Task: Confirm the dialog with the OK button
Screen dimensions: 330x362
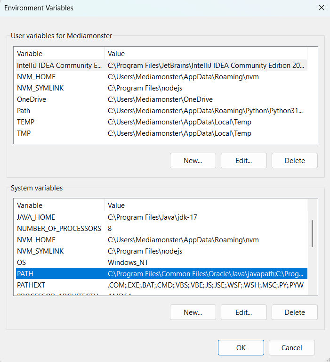Action: [x=241, y=347]
